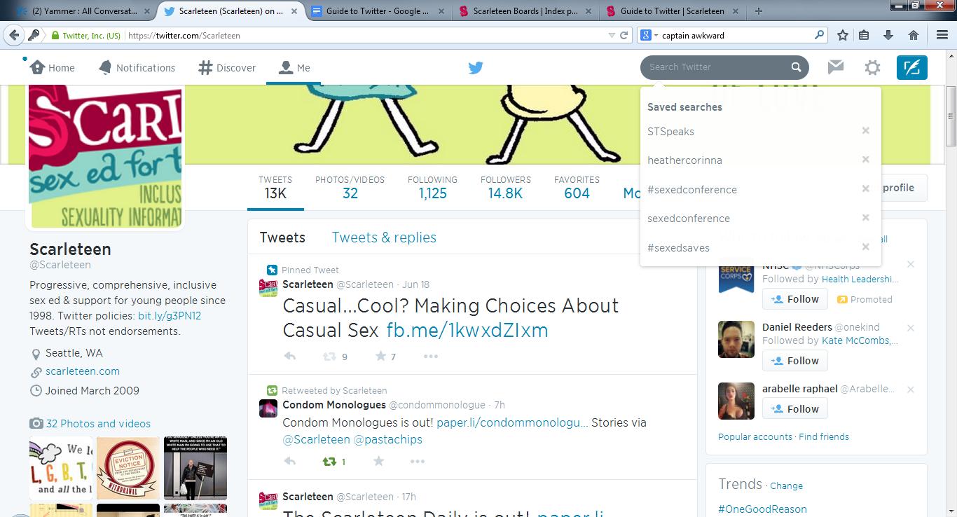Reply to the pinned Casual Cool tweet
Viewport: 957px width, 517px height.
290,356
